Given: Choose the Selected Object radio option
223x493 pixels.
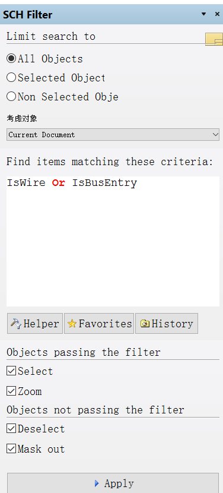Looking at the screenshot, I should 11,78.
